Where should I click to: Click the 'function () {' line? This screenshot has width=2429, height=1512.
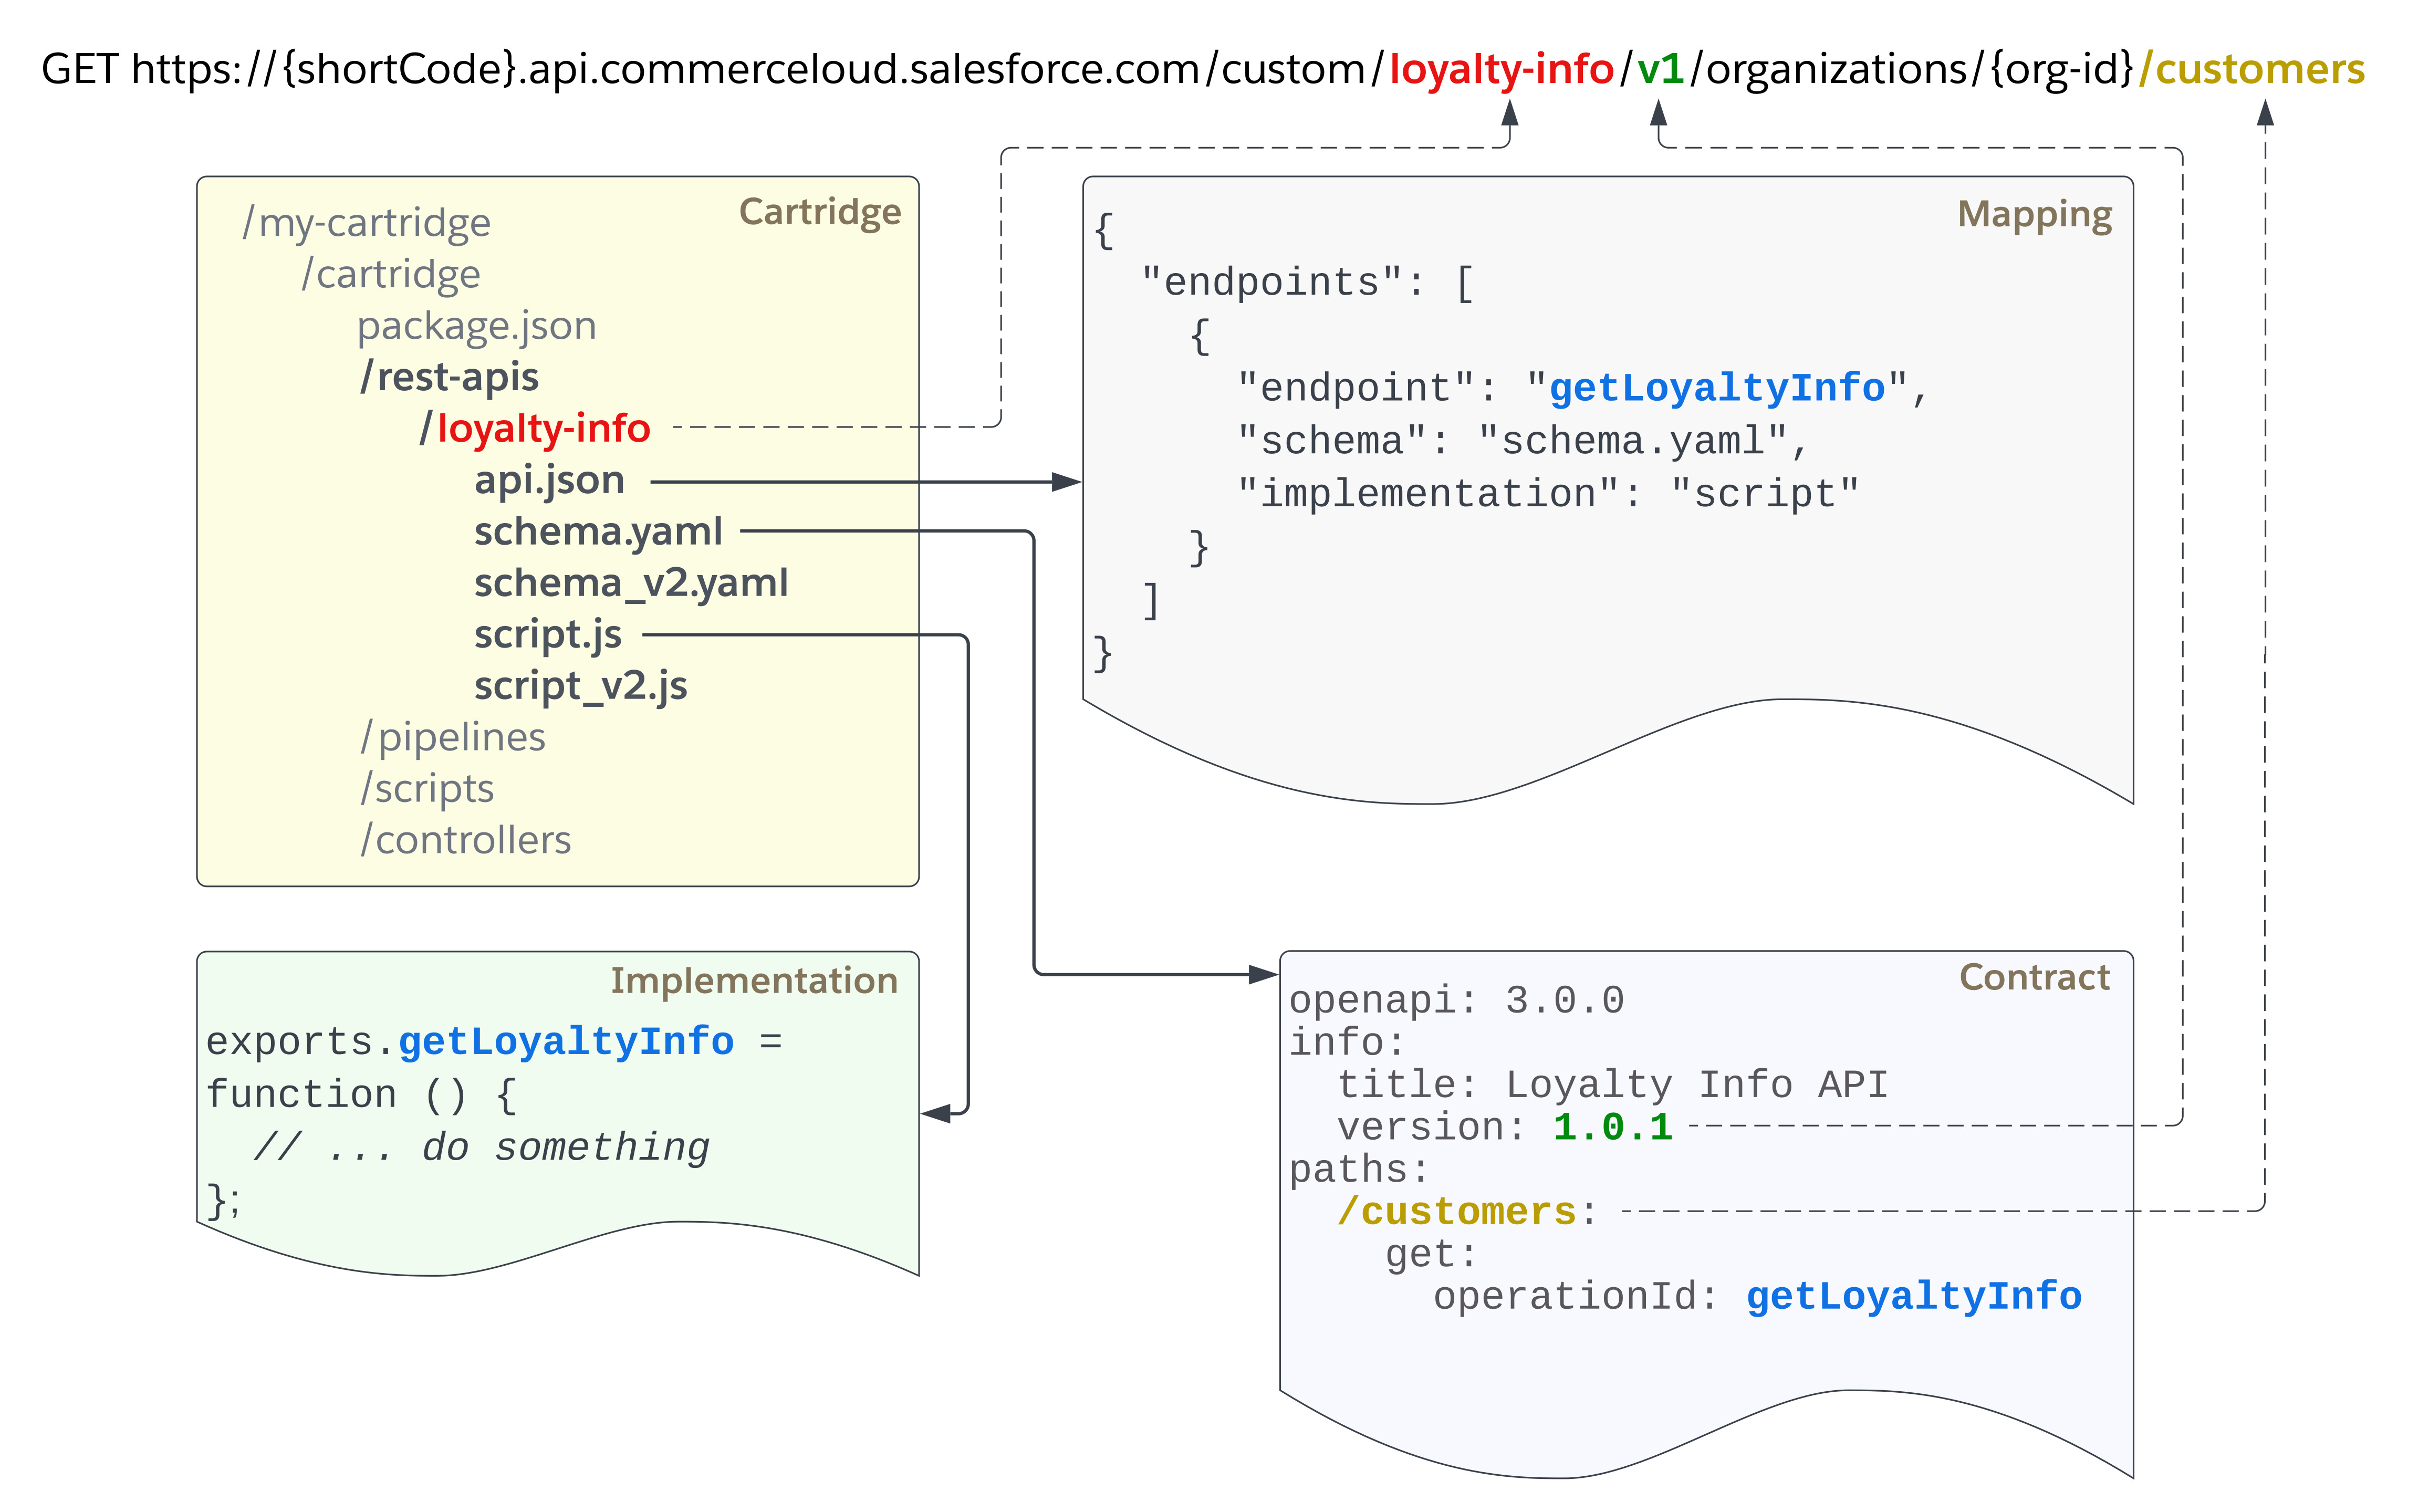click(361, 1095)
